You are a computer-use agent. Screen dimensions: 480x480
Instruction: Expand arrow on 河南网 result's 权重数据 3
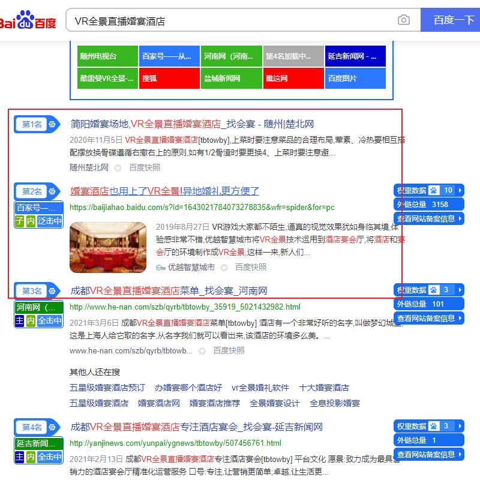pos(460,290)
